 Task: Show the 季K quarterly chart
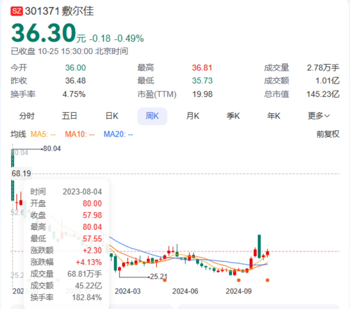click(233, 116)
